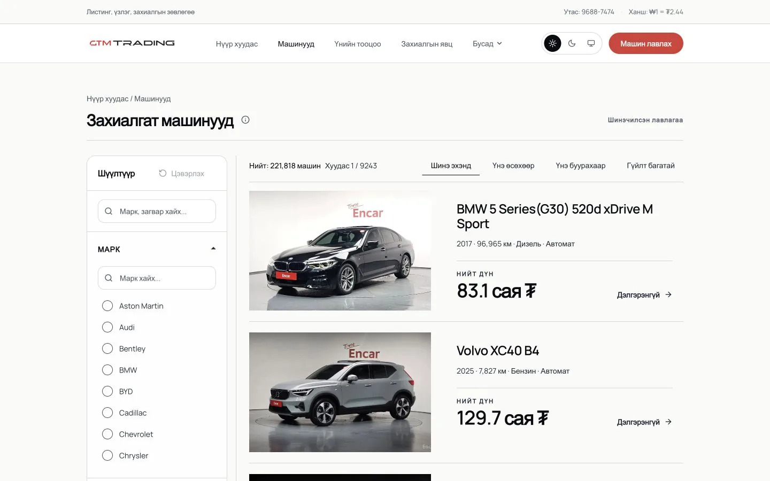Switch to light theme sun icon
770x481 pixels.
(552, 43)
